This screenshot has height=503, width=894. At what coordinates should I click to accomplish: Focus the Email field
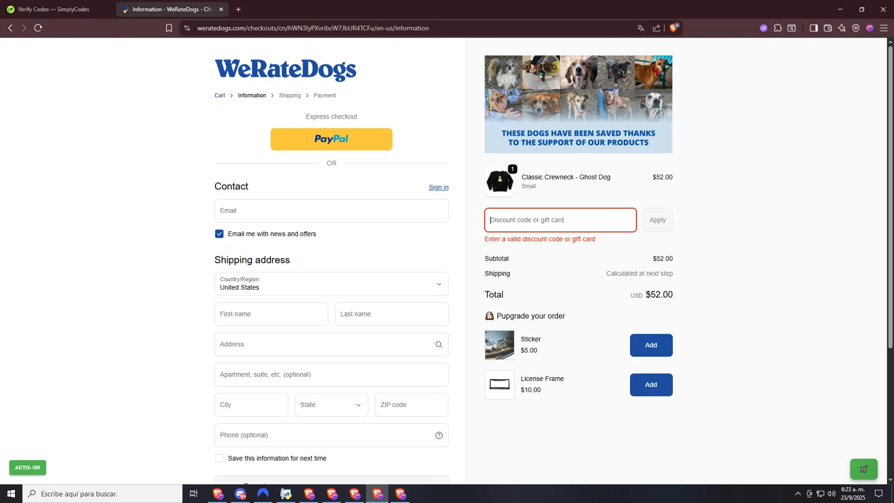tap(331, 211)
